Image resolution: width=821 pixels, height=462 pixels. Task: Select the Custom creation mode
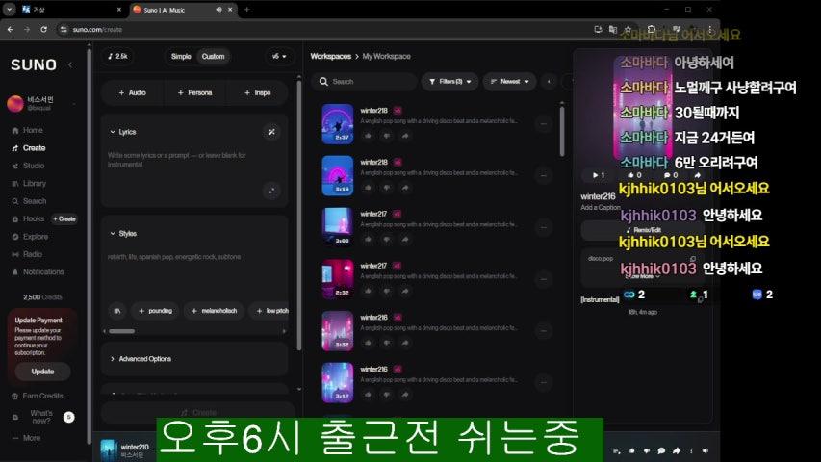coord(213,56)
